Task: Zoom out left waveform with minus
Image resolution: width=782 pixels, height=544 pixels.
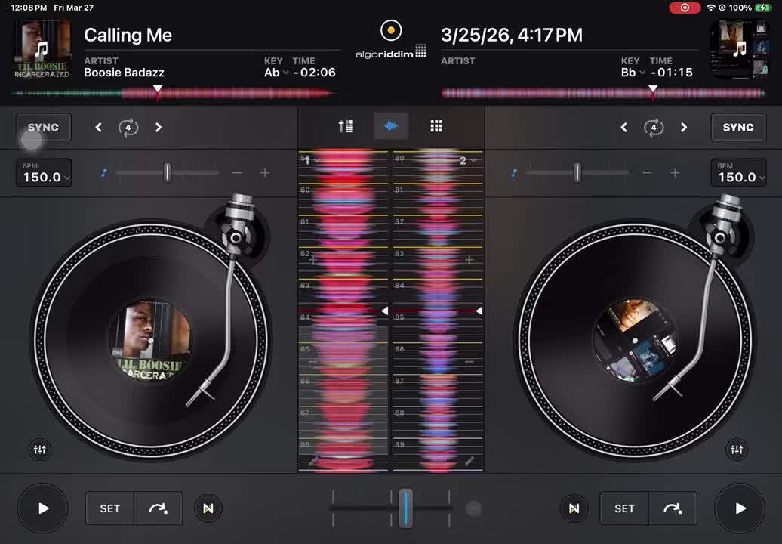Action: 312,361
